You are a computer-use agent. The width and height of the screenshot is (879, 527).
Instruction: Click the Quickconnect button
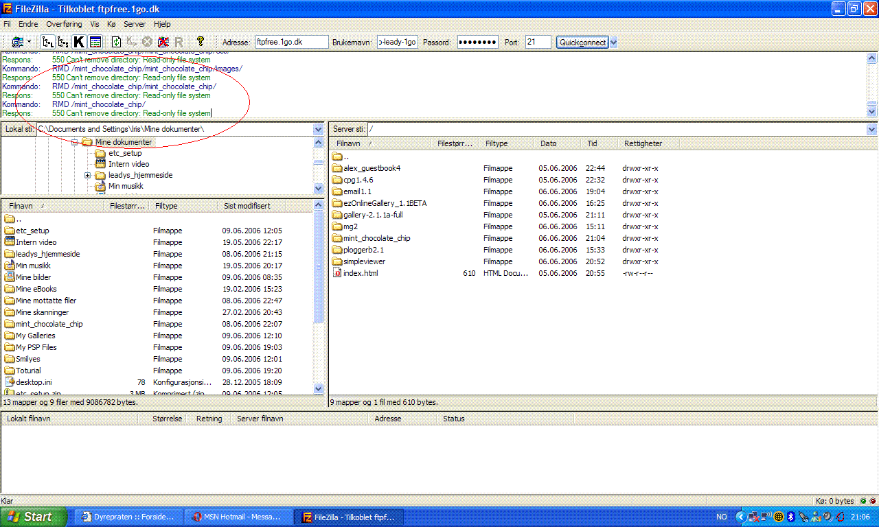[582, 42]
